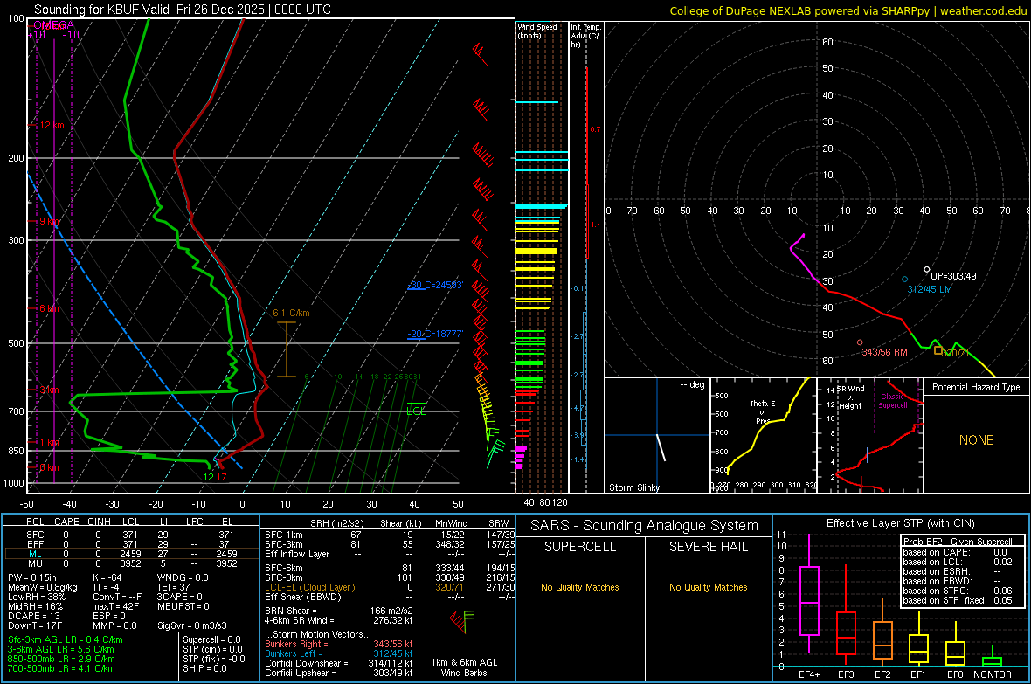Click the Prob EF2+ Given Supercell header
This screenshot has height=684, width=1031.
(x=958, y=542)
